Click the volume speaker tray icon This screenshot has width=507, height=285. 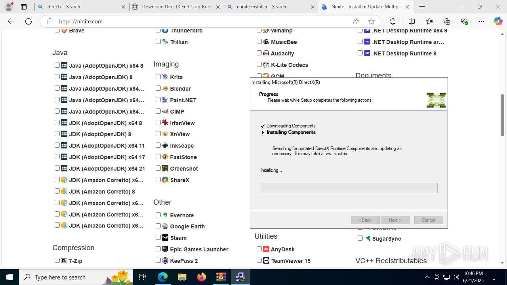tap(456, 277)
